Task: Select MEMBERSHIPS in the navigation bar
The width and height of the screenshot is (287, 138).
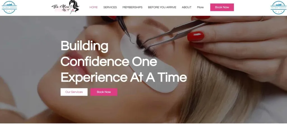Action: point(132,7)
